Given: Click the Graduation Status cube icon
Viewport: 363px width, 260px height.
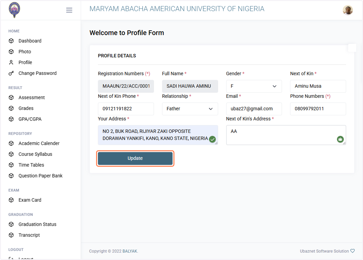Looking at the screenshot, I should click(x=11, y=224).
